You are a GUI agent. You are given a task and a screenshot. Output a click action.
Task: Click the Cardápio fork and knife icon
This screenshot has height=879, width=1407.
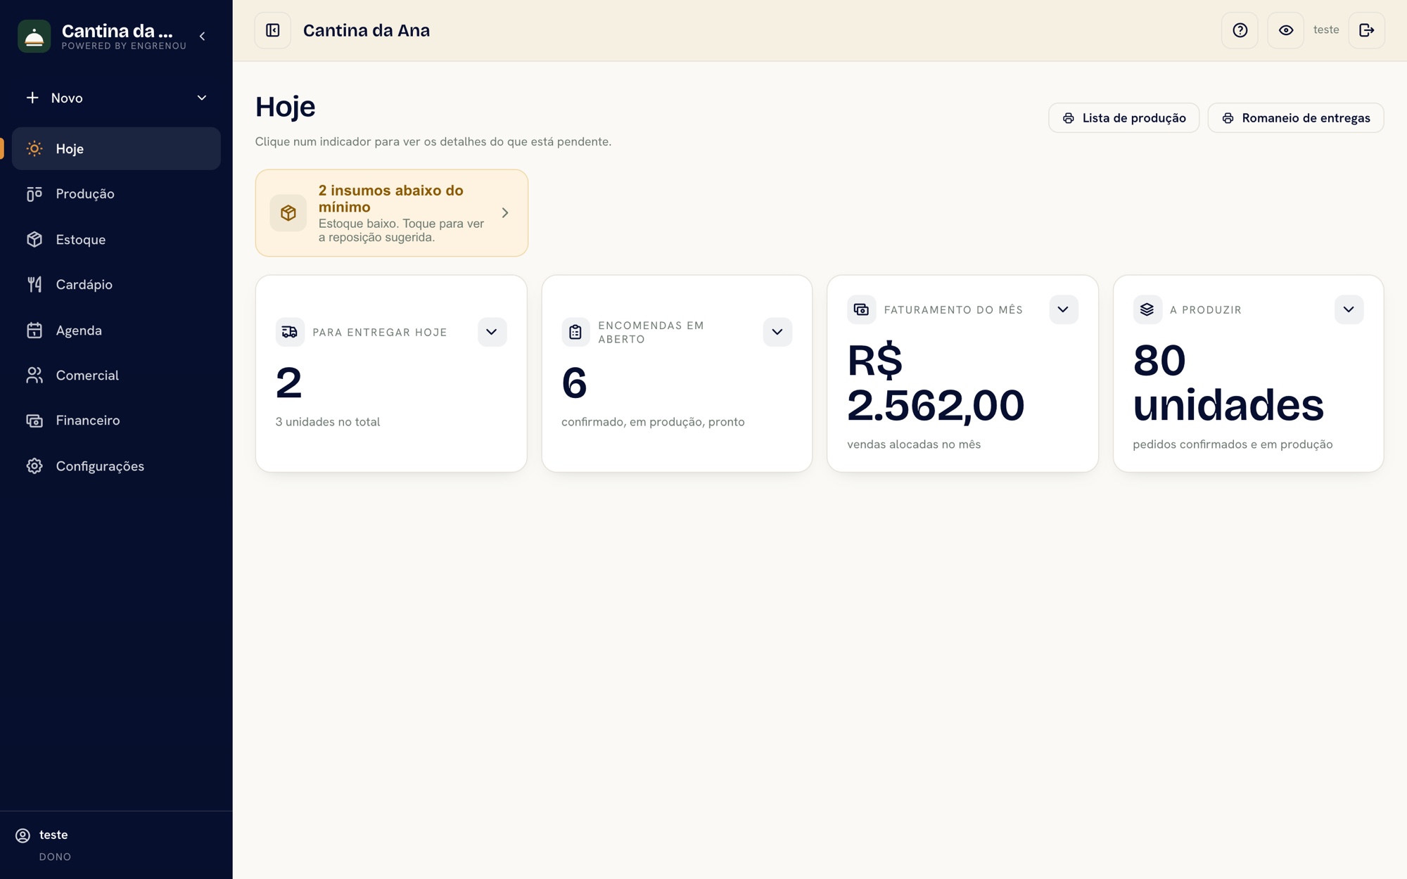[x=34, y=284]
